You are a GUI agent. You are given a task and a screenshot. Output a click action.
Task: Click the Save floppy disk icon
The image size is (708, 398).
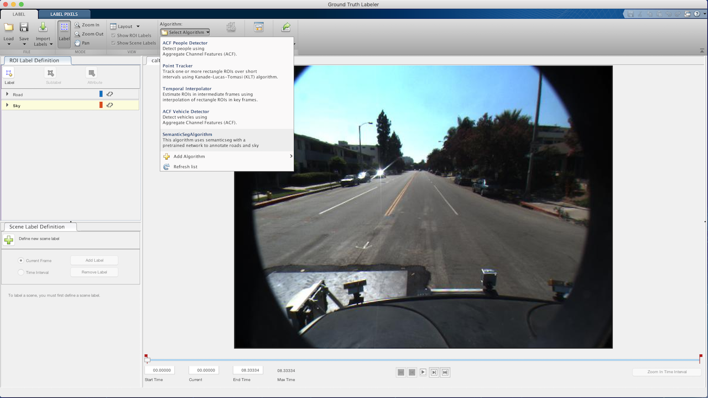click(x=24, y=27)
